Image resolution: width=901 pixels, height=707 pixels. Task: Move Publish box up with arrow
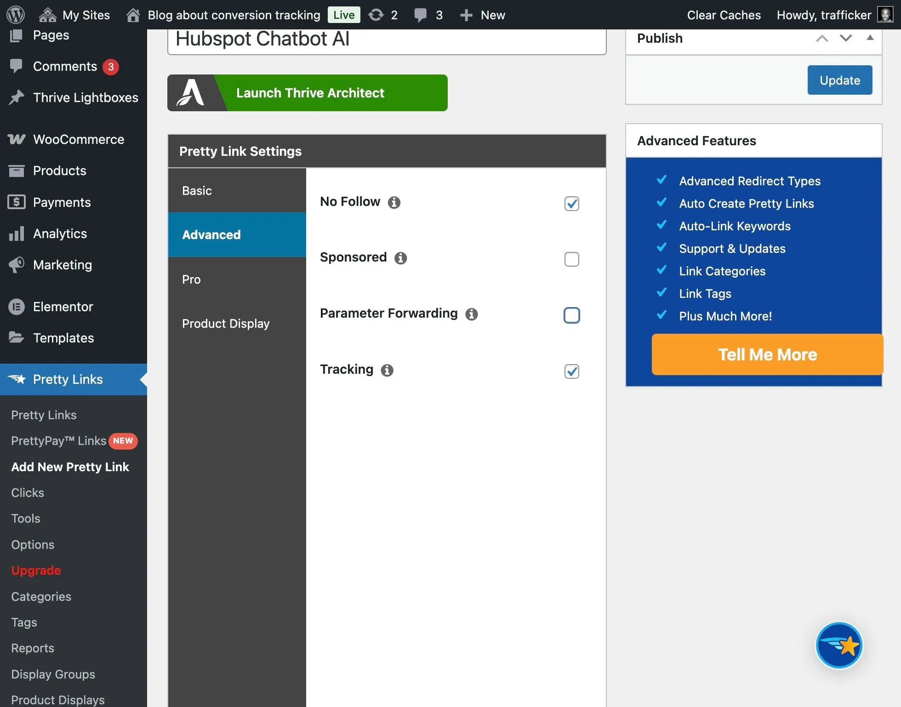coord(822,39)
